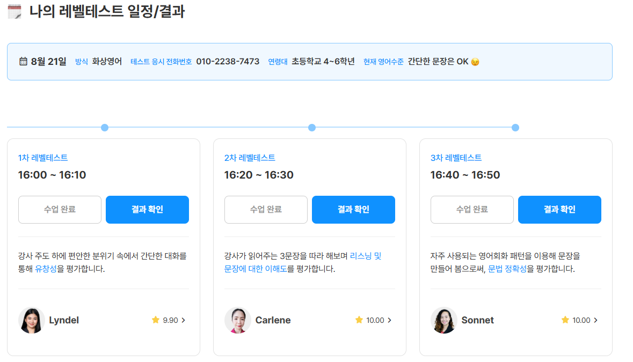Click the star icon next to Carlene's 10.00 rating
633x362 pixels.
pyautogui.click(x=359, y=320)
